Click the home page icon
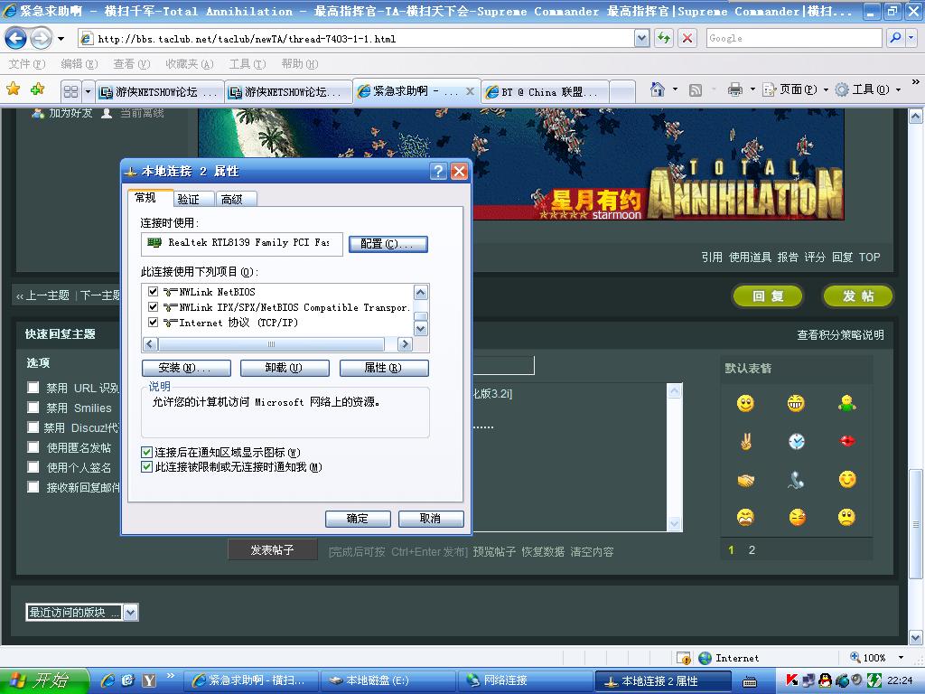This screenshot has width=925, height=694. (658, 89)
